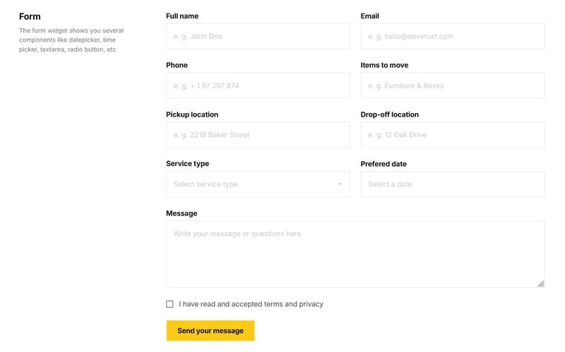Screen dimensions: 565x352
Task: Click the Form section heading
Action: (x=30, y=16)
